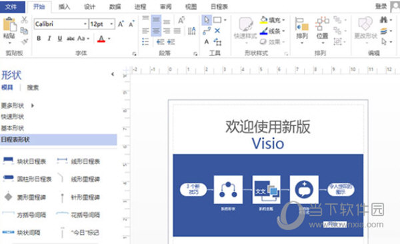Toggle align bottom vertical alignment
400x244 pixels.
coord(166,21)
